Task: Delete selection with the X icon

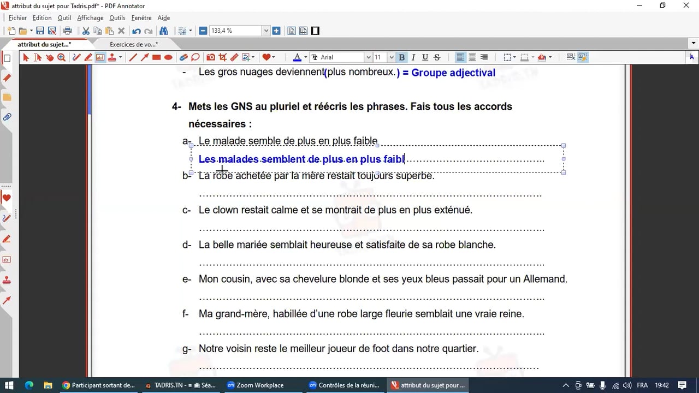Action: [121, 31]
